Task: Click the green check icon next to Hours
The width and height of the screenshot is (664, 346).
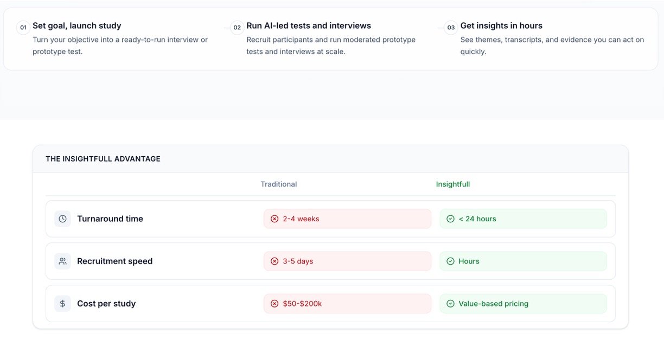Action: click(x=450, y=261)
